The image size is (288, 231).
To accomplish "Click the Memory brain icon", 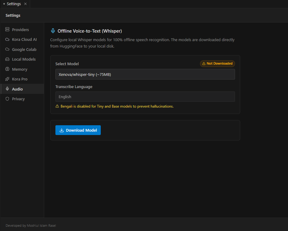I will pyautogui.click(x=7, y=69).
